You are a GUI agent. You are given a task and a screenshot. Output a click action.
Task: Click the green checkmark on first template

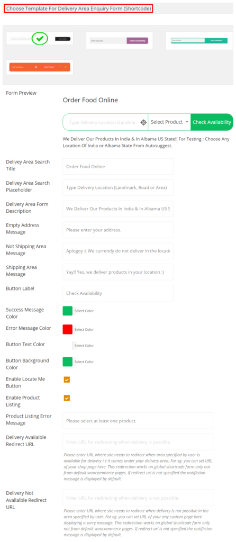pos(40,39)
